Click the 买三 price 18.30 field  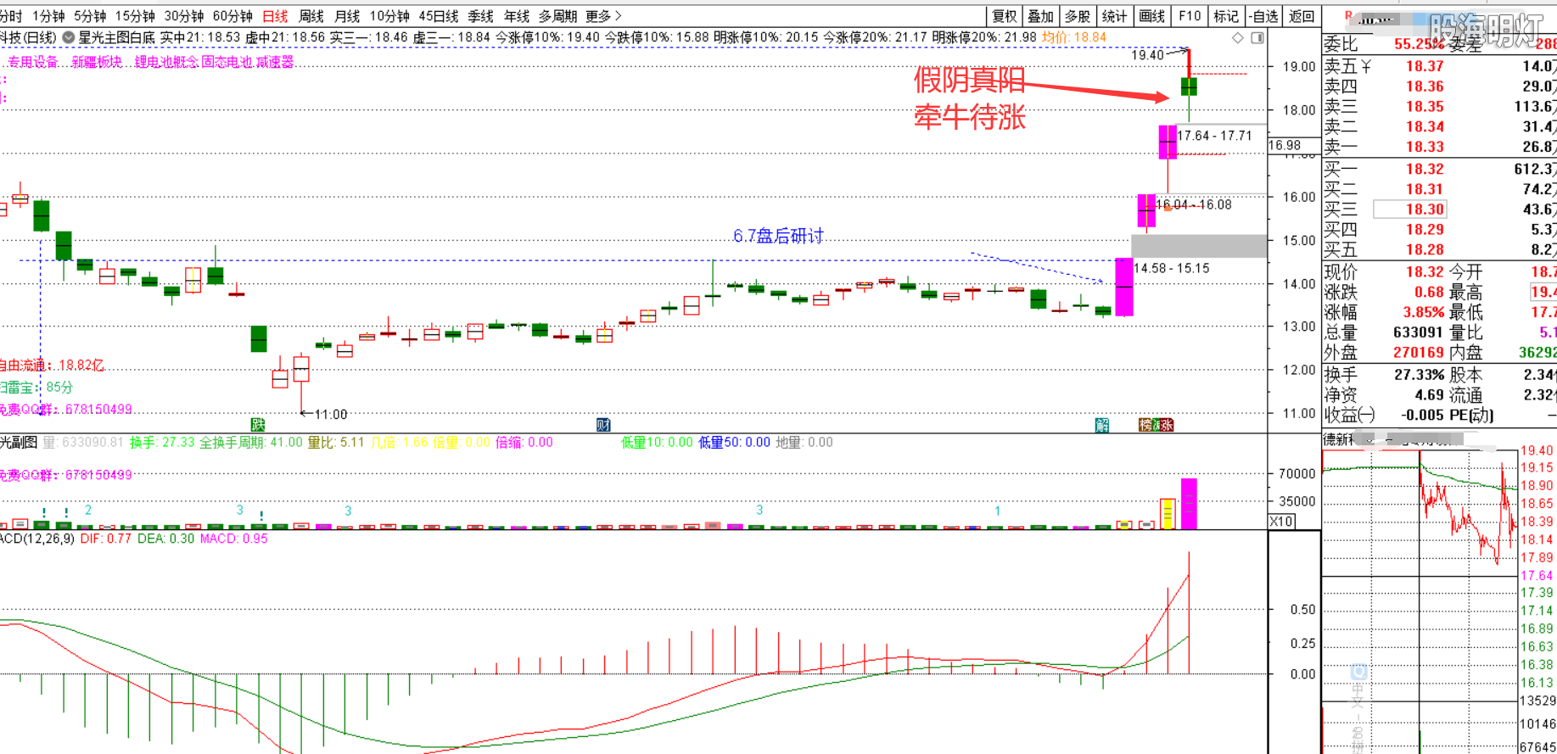click(x=1409, y=209)
